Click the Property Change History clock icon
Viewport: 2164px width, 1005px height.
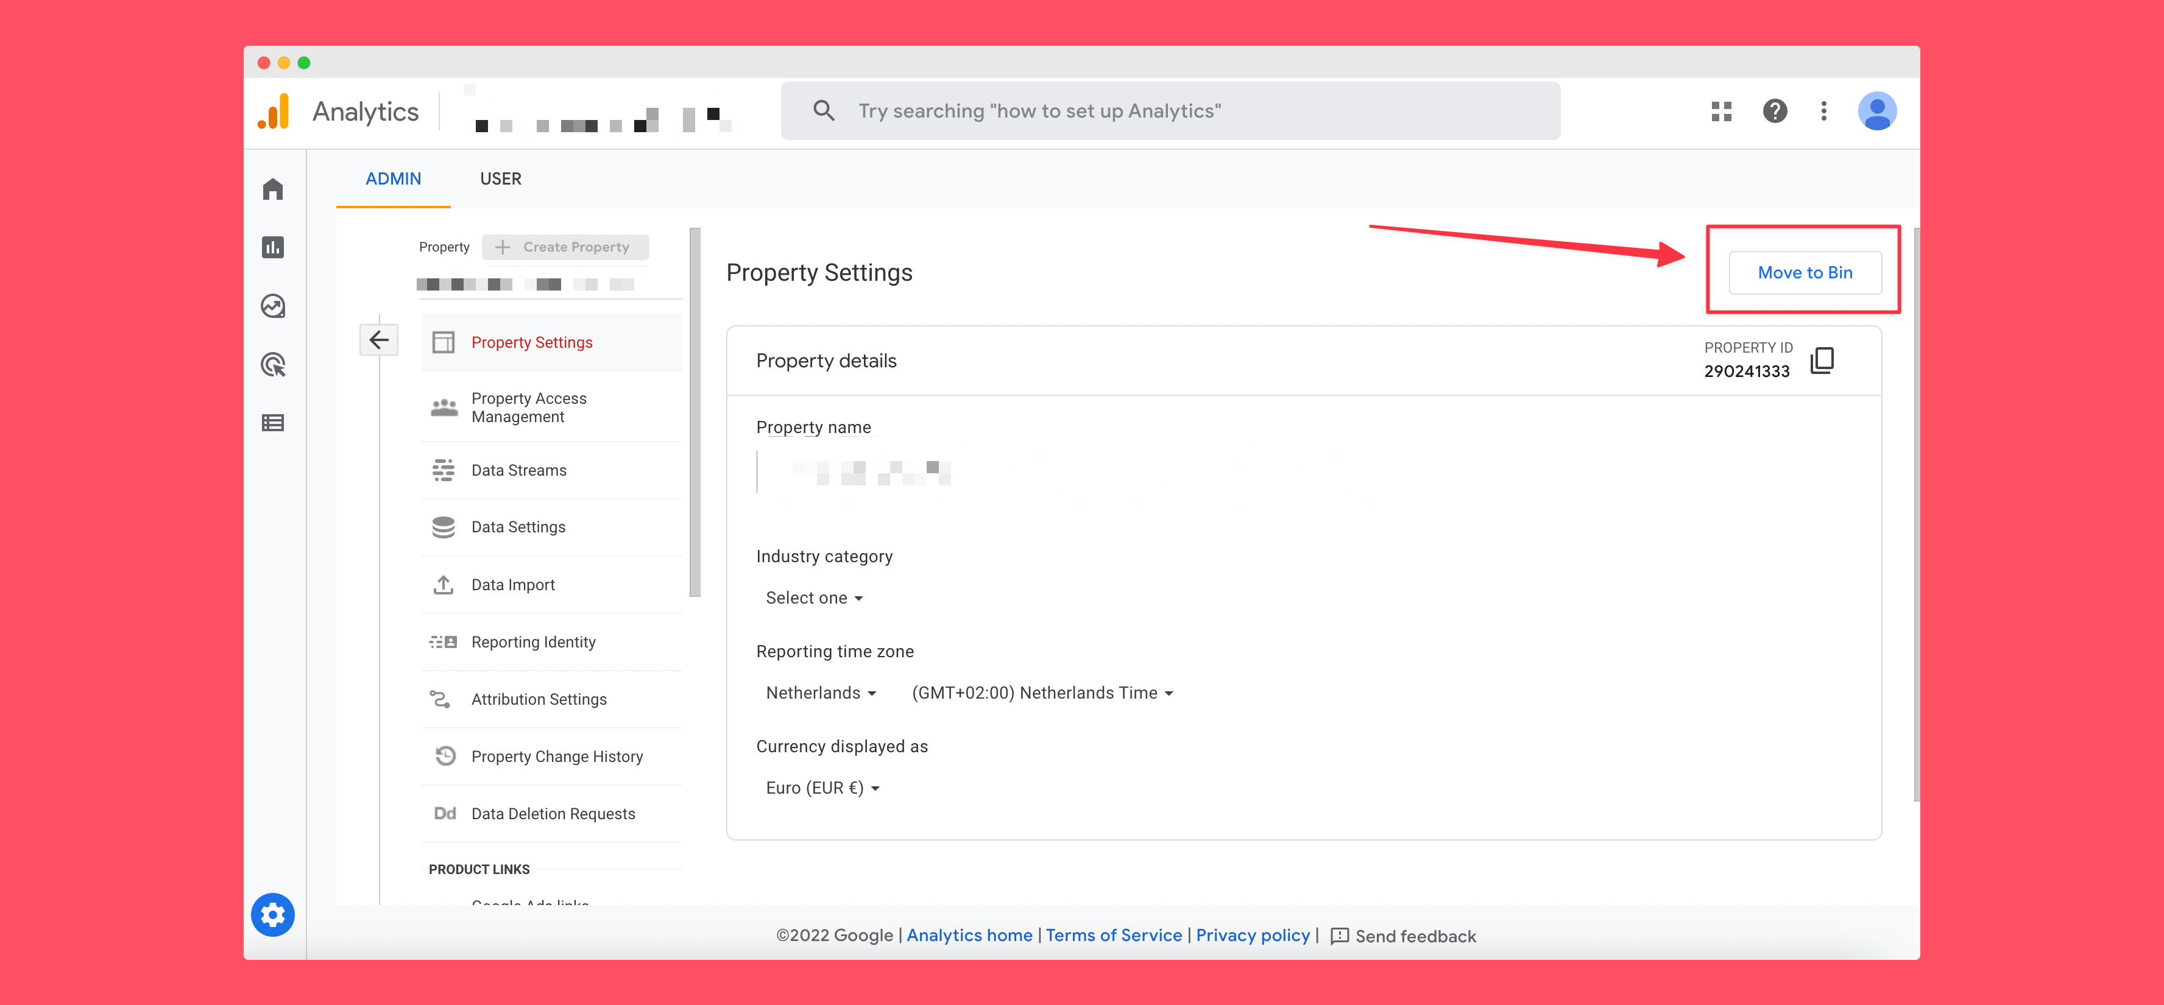[x=445, y=756]
